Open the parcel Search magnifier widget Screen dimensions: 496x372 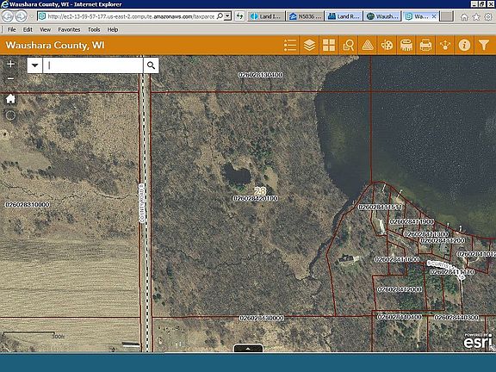(348, 46)
